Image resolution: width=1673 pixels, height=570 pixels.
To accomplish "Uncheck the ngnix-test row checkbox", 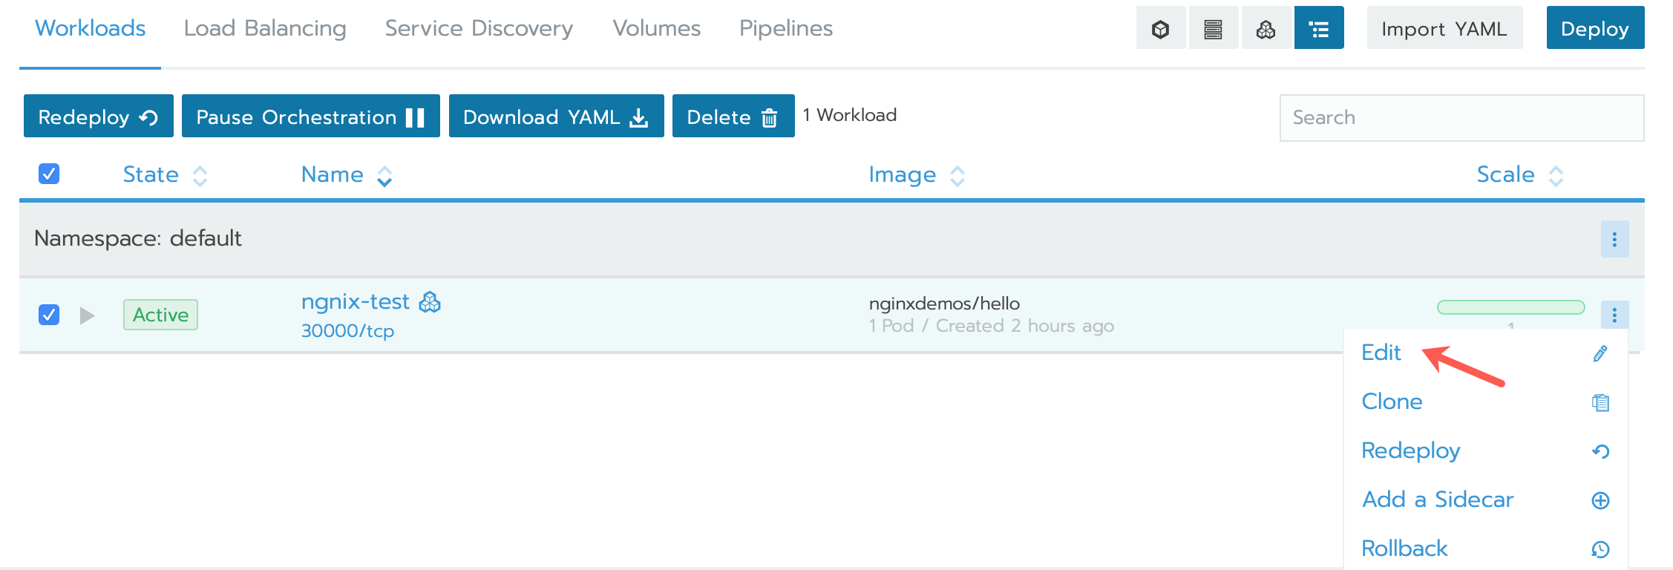I will click(49, 315).
